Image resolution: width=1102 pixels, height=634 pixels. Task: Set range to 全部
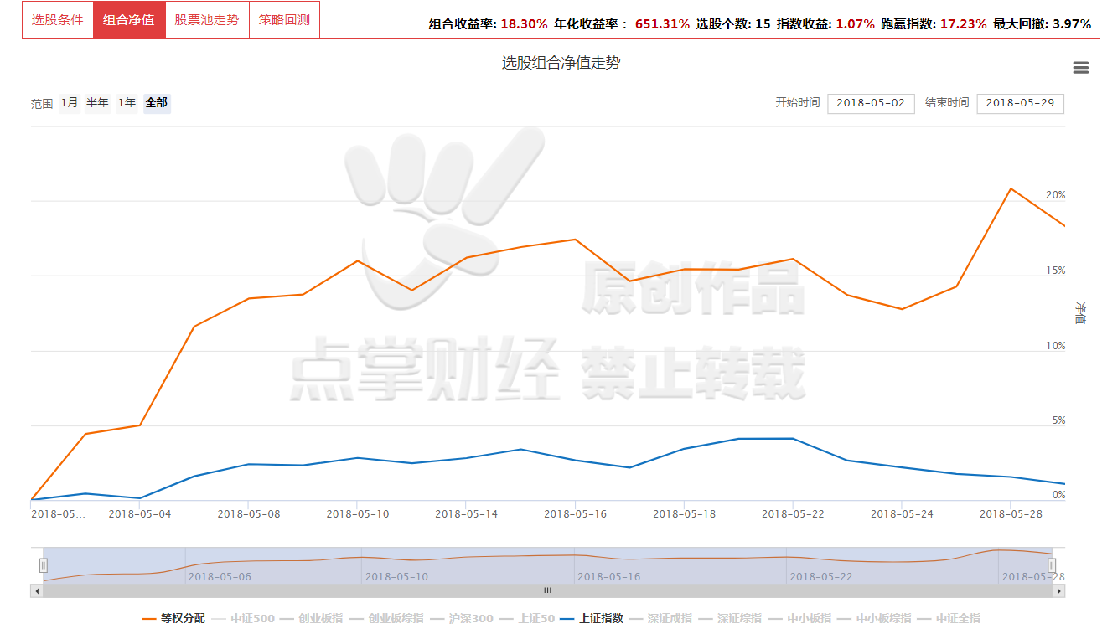coord(157,103)
